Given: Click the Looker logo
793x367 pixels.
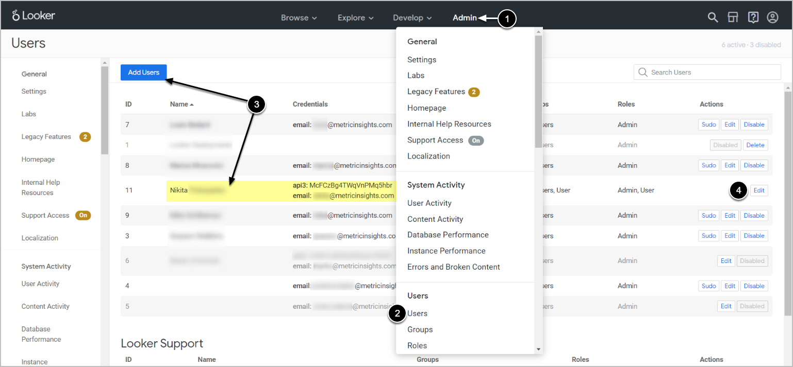Looking at the screenshot, I should [34, 15].
